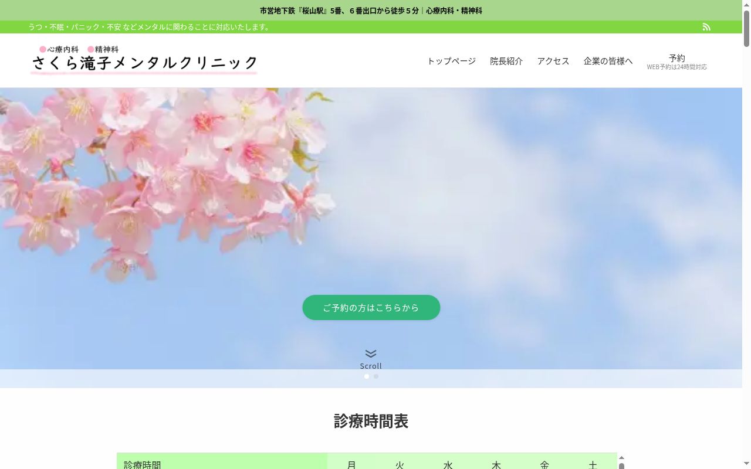
Task: Open the 院長紹介 menu item
Action: 506,61
